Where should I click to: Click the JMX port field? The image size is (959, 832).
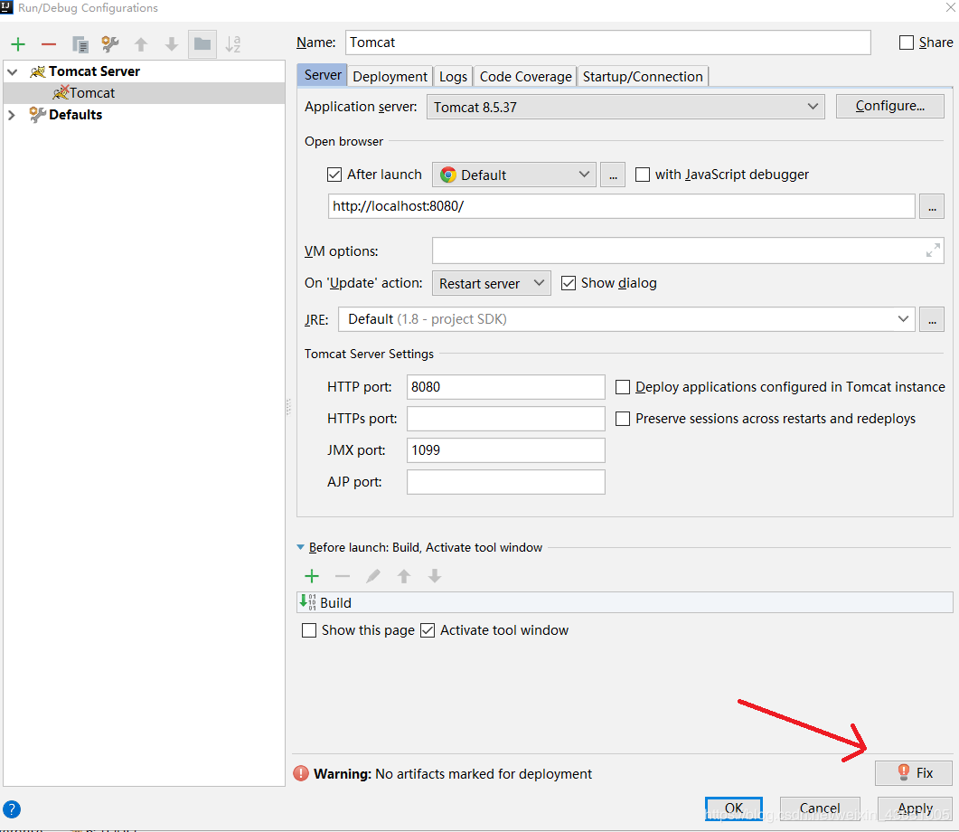click(x=506, y=450)
